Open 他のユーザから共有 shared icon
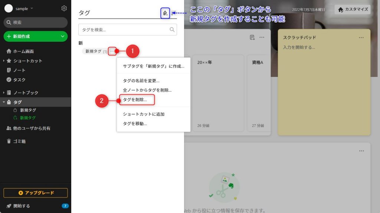Screen dimensions: 380x213 click(x=9, y=128)
